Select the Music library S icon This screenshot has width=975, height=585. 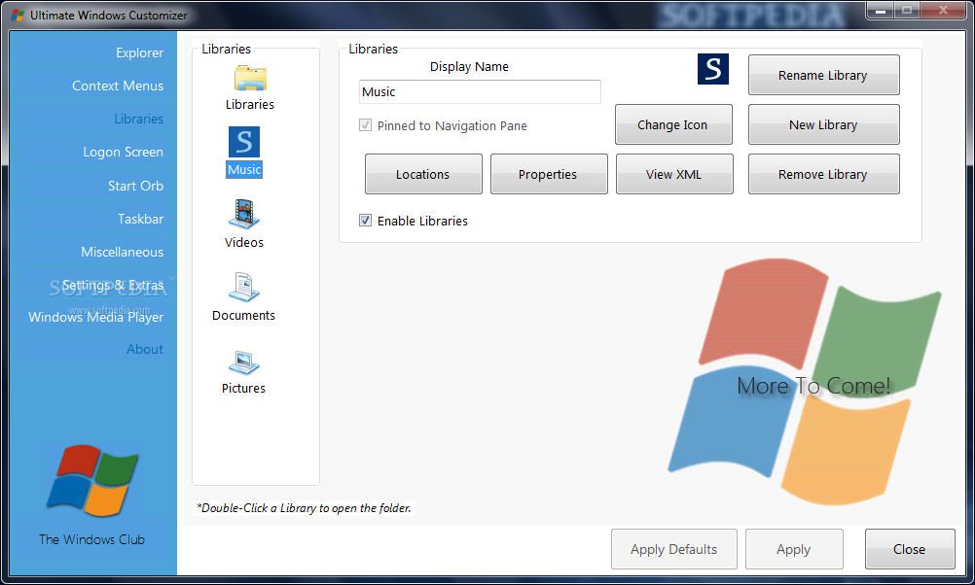tap(244, 142)
